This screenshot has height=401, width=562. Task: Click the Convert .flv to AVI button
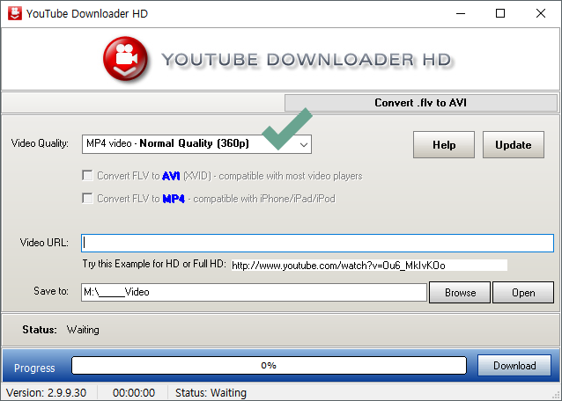420,103
